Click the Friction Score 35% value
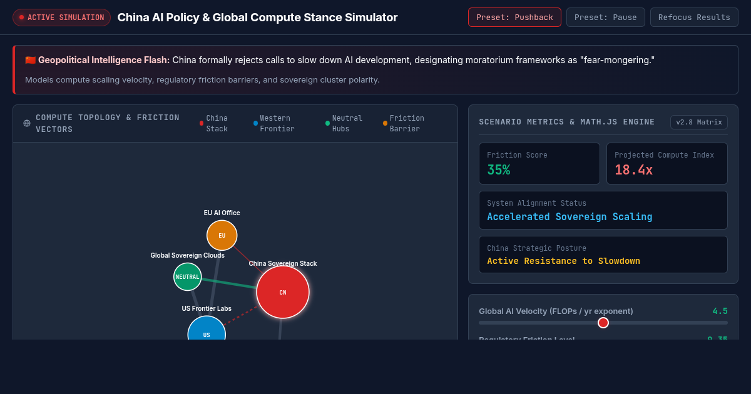The image size is (751, 394). pos(499,170)
